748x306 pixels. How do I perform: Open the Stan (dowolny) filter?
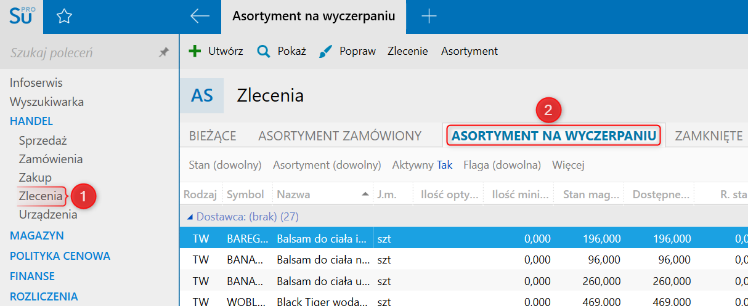225,165
